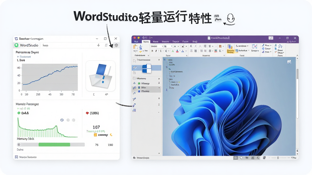
Task: Click the 107 value in the memory panel
Action: point(96,127)
